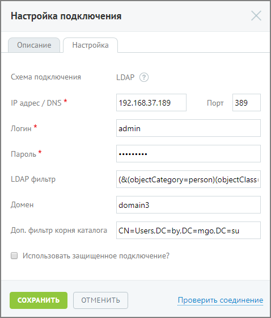Click the Порт label
Image resolution: width=271 pixels, height=318 pixels.
[x=215, y=103]
